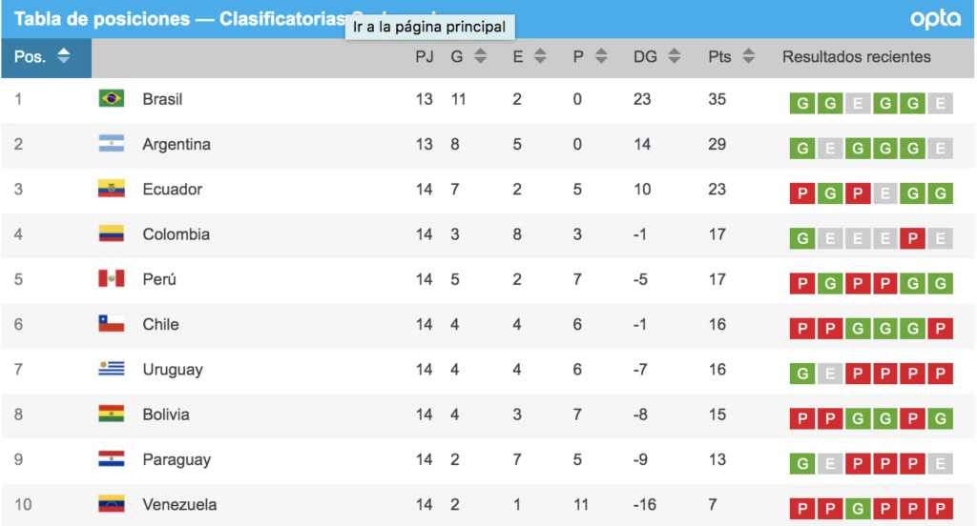
Task: Click the Perú flag icon
Action: point(111,278)
